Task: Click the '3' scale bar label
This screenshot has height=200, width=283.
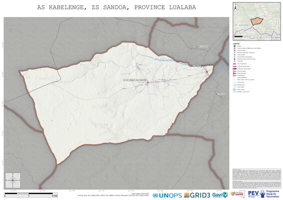Action: (x=28, y=195)
